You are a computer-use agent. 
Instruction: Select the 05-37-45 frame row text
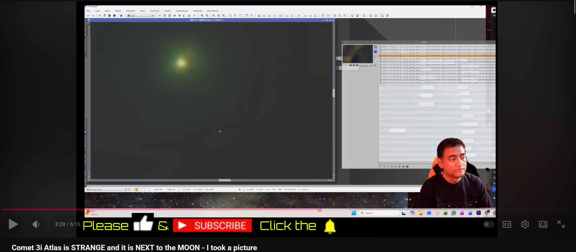(439, 77)
